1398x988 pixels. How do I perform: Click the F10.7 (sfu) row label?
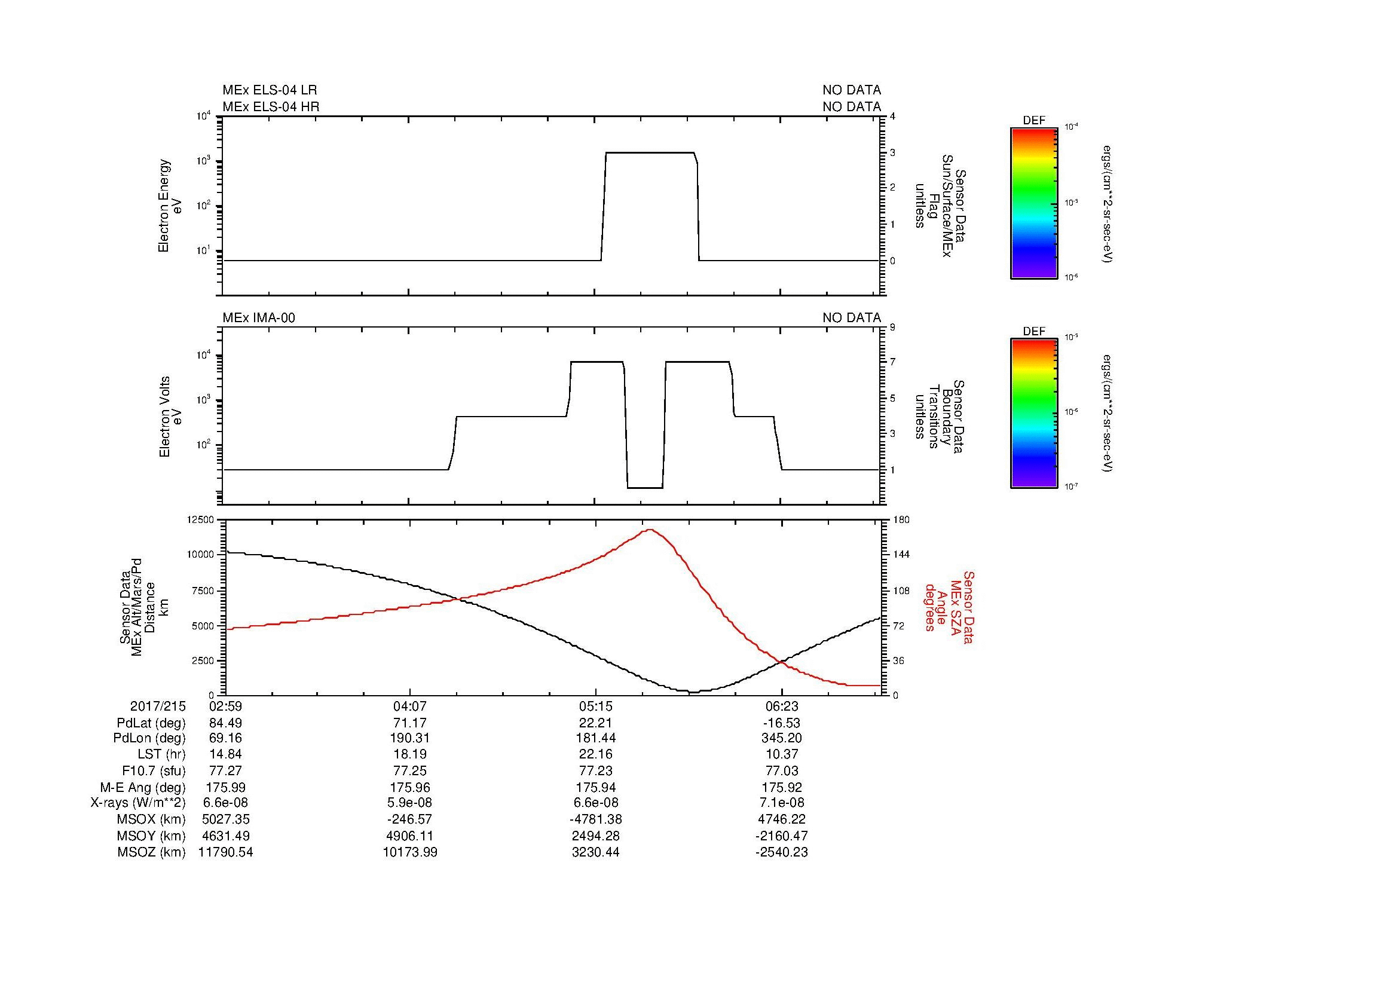click(154, 770)
